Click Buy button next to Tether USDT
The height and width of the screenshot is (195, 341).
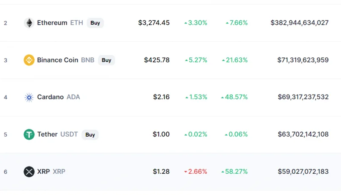[90, 135]
